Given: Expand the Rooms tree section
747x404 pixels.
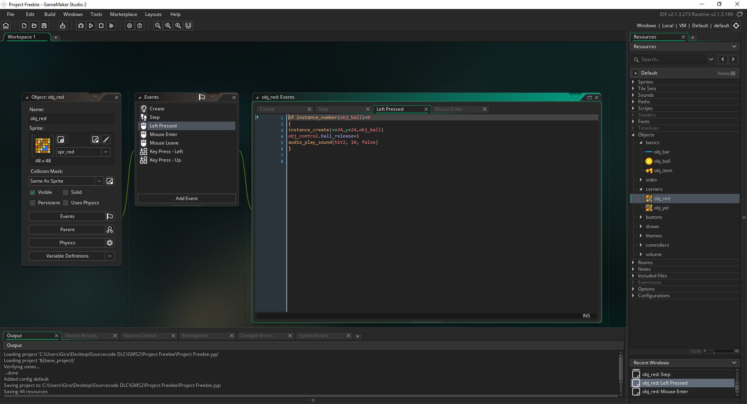Looking at the screenshot, I should [x=634, y=262].
